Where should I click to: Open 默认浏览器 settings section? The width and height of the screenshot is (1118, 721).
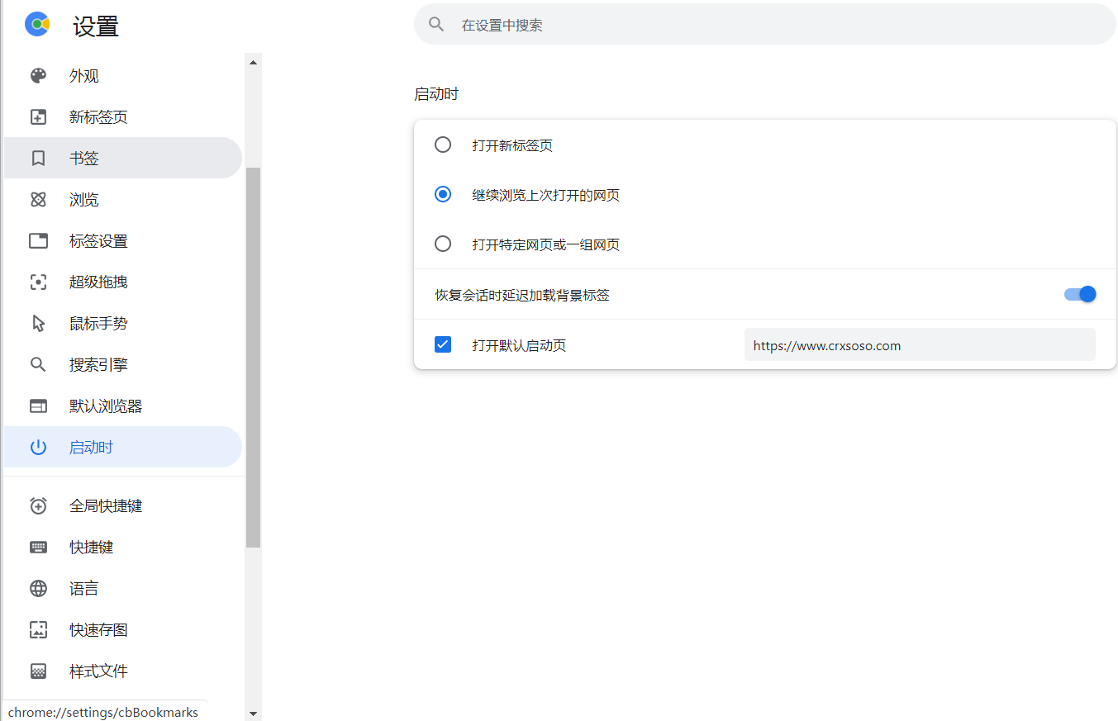tap(123, 406)
